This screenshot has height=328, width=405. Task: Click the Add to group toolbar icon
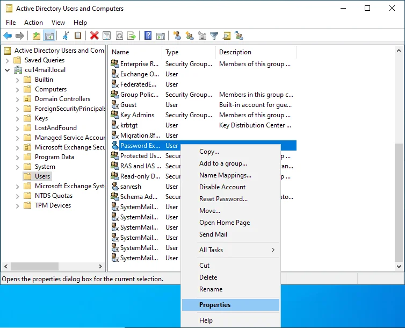(x=239, y=35)
